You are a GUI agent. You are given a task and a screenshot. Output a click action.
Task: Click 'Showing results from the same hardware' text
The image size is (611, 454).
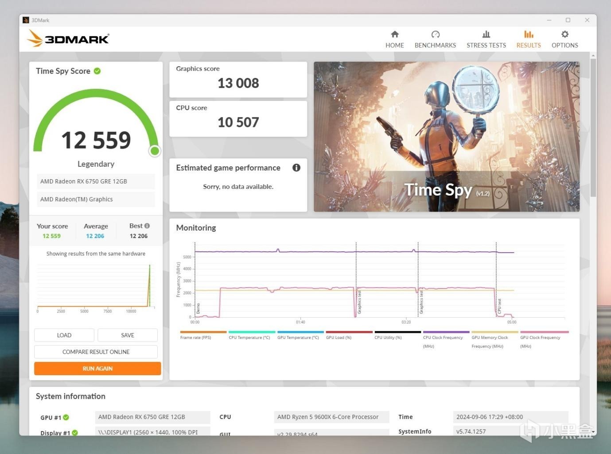click(x=96, y=254)
